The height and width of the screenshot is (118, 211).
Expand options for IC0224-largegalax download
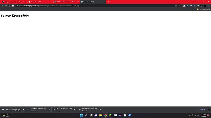click(100, 110)
